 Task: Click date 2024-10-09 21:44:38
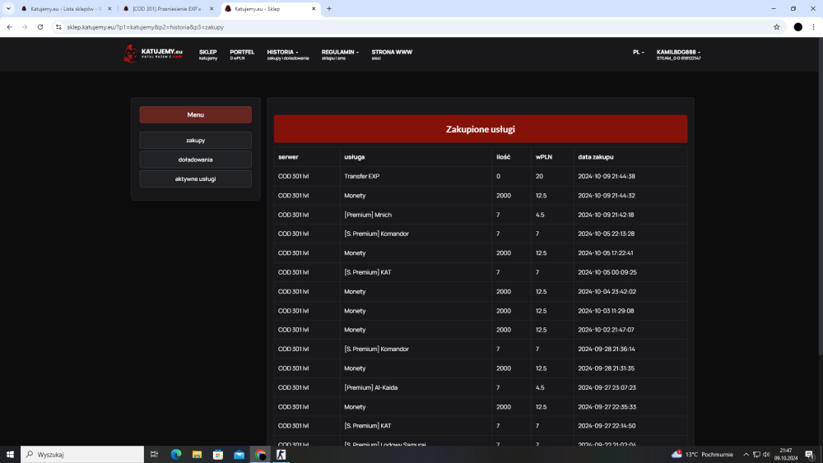coord(607,176)
